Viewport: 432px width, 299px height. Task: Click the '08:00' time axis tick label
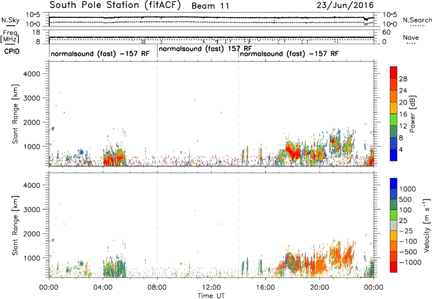[x=157, y=288]
